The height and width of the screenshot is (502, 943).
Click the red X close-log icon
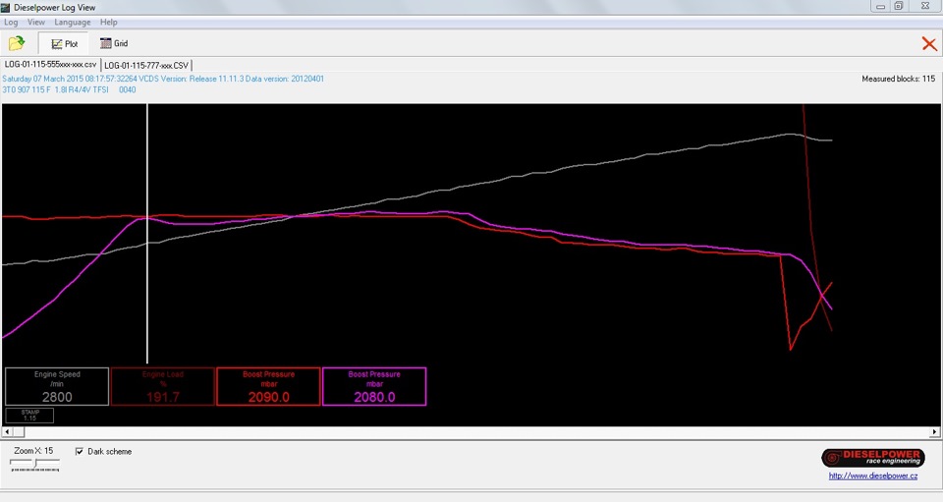[929, 43]
